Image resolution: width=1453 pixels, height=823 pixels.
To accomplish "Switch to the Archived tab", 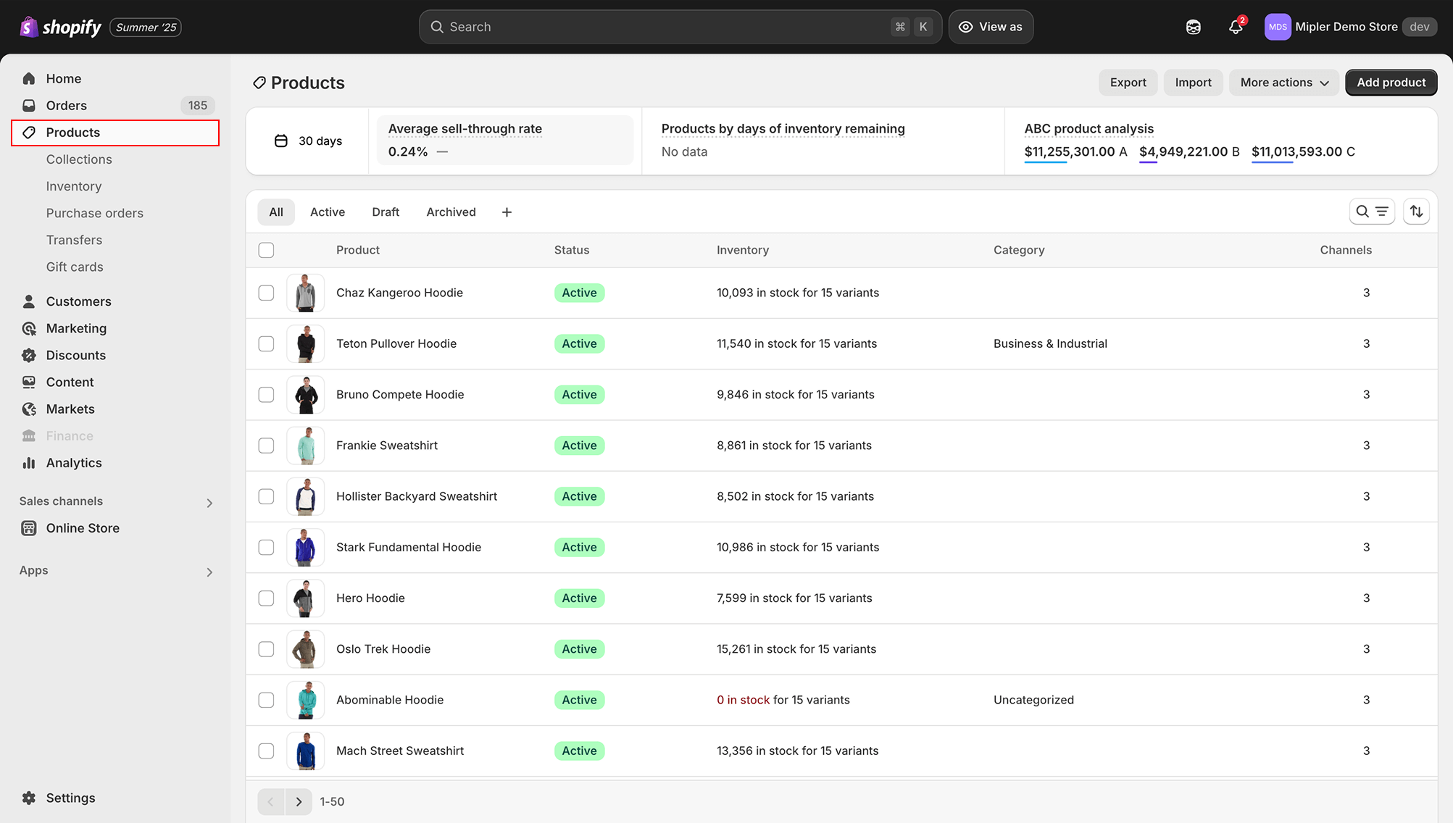I will (451, 212).
